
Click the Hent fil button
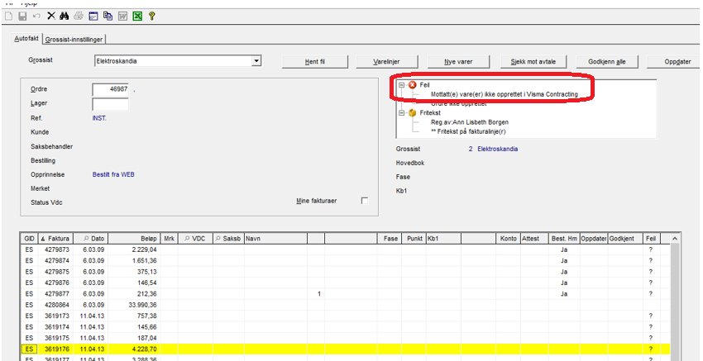click(x=315, y=62)
